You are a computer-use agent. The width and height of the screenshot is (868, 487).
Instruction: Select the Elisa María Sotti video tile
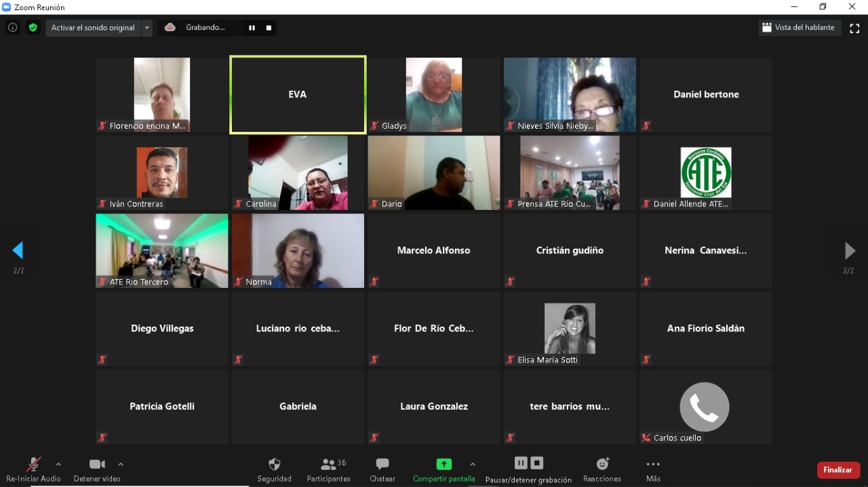point(570,329)
